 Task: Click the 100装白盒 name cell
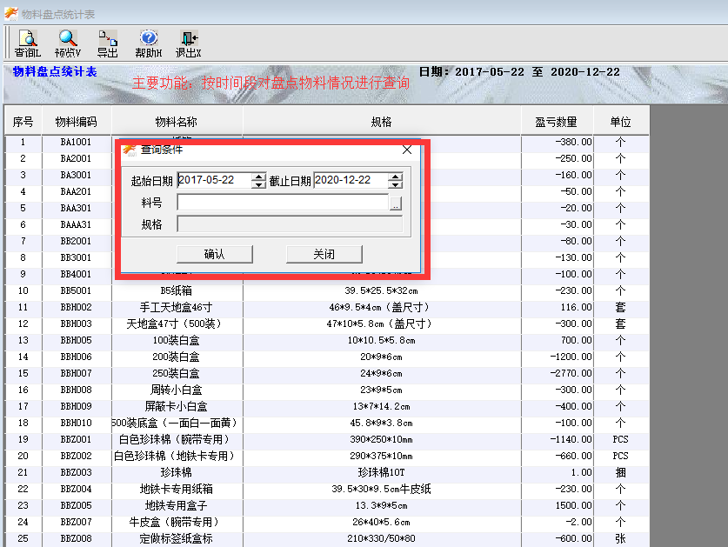point(177,340)
